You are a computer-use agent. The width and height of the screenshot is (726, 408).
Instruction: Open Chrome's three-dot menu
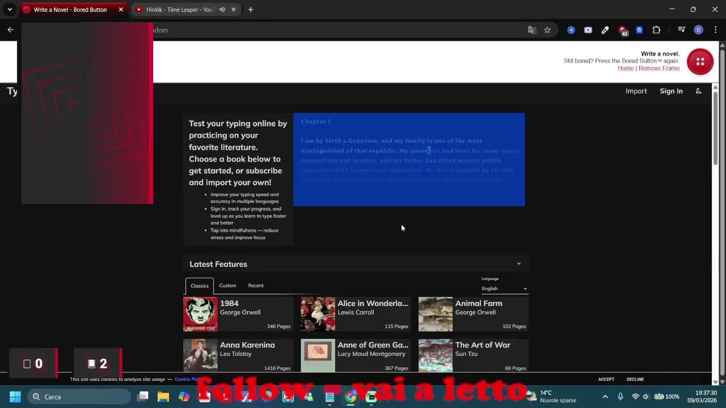coord(715,30)
